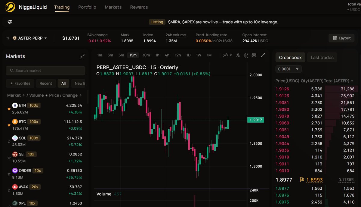Sort the market list by Price / Change
Viewport: 361px width, 207px height.
coord(65,95)
